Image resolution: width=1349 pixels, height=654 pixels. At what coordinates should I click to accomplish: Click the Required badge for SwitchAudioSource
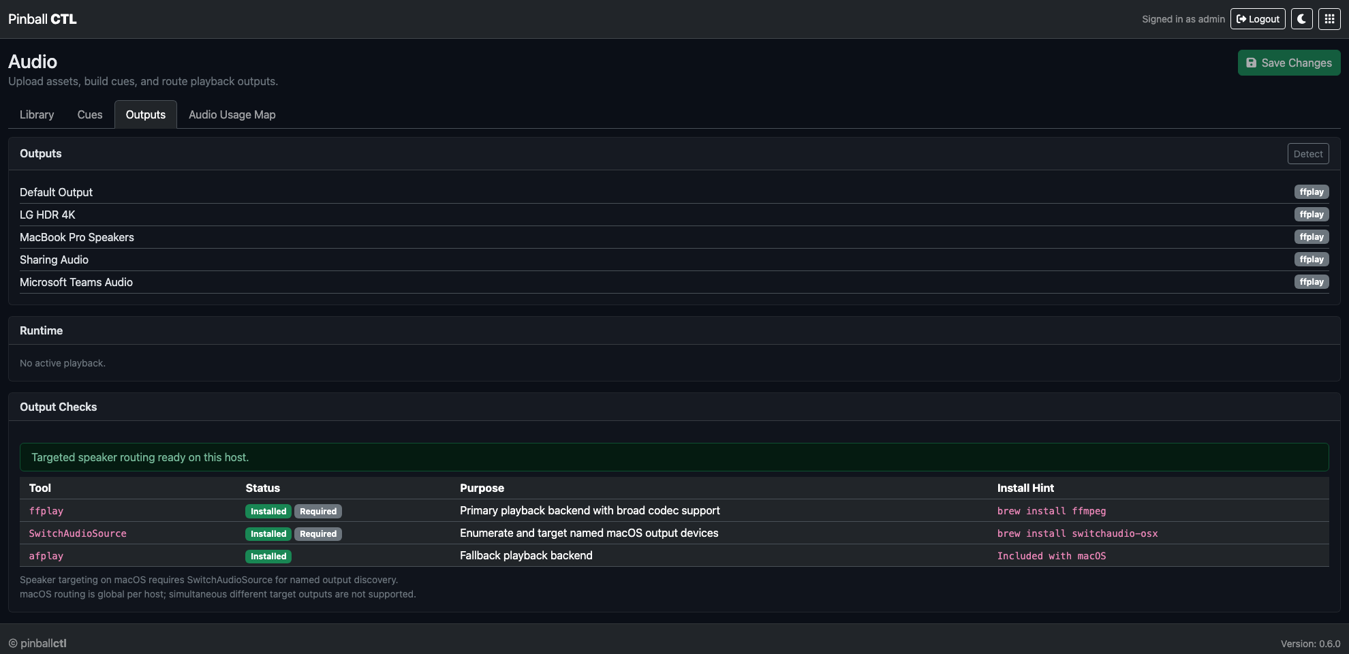[317, 533]
